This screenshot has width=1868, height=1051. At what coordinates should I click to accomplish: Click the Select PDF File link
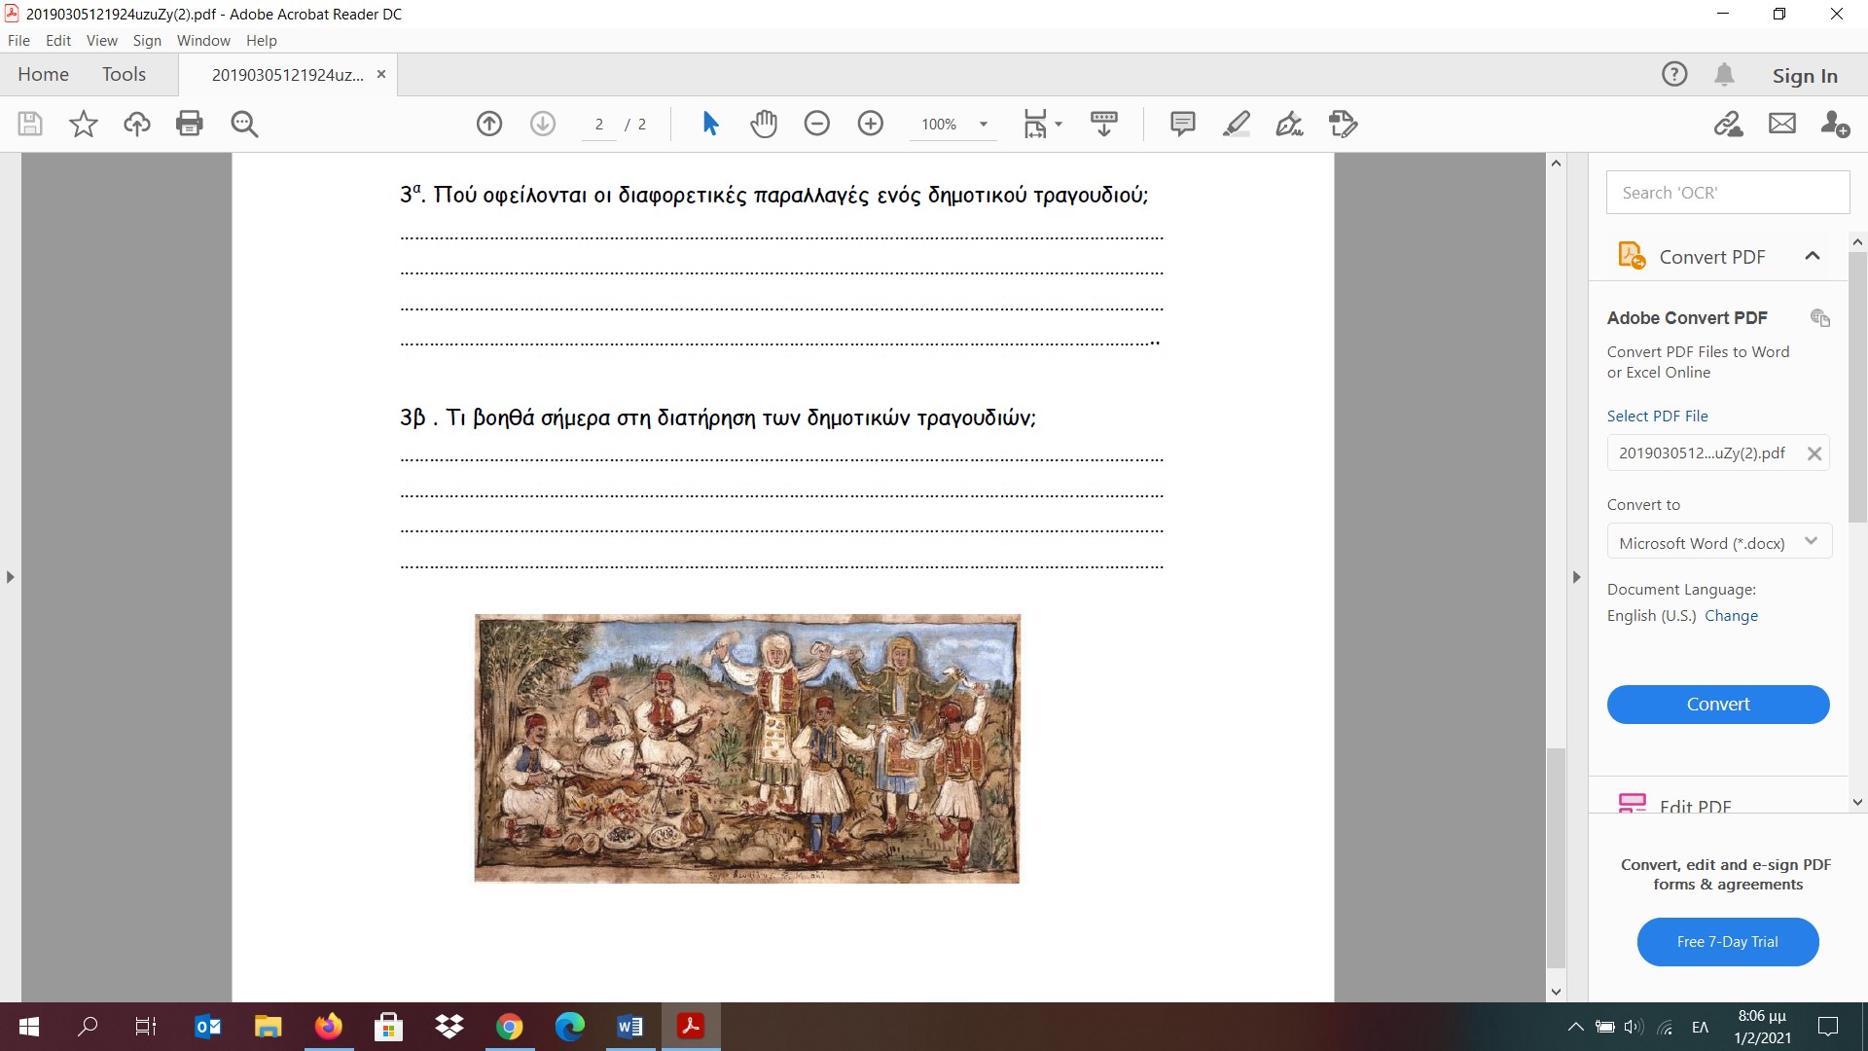(x=1657, y=416)
